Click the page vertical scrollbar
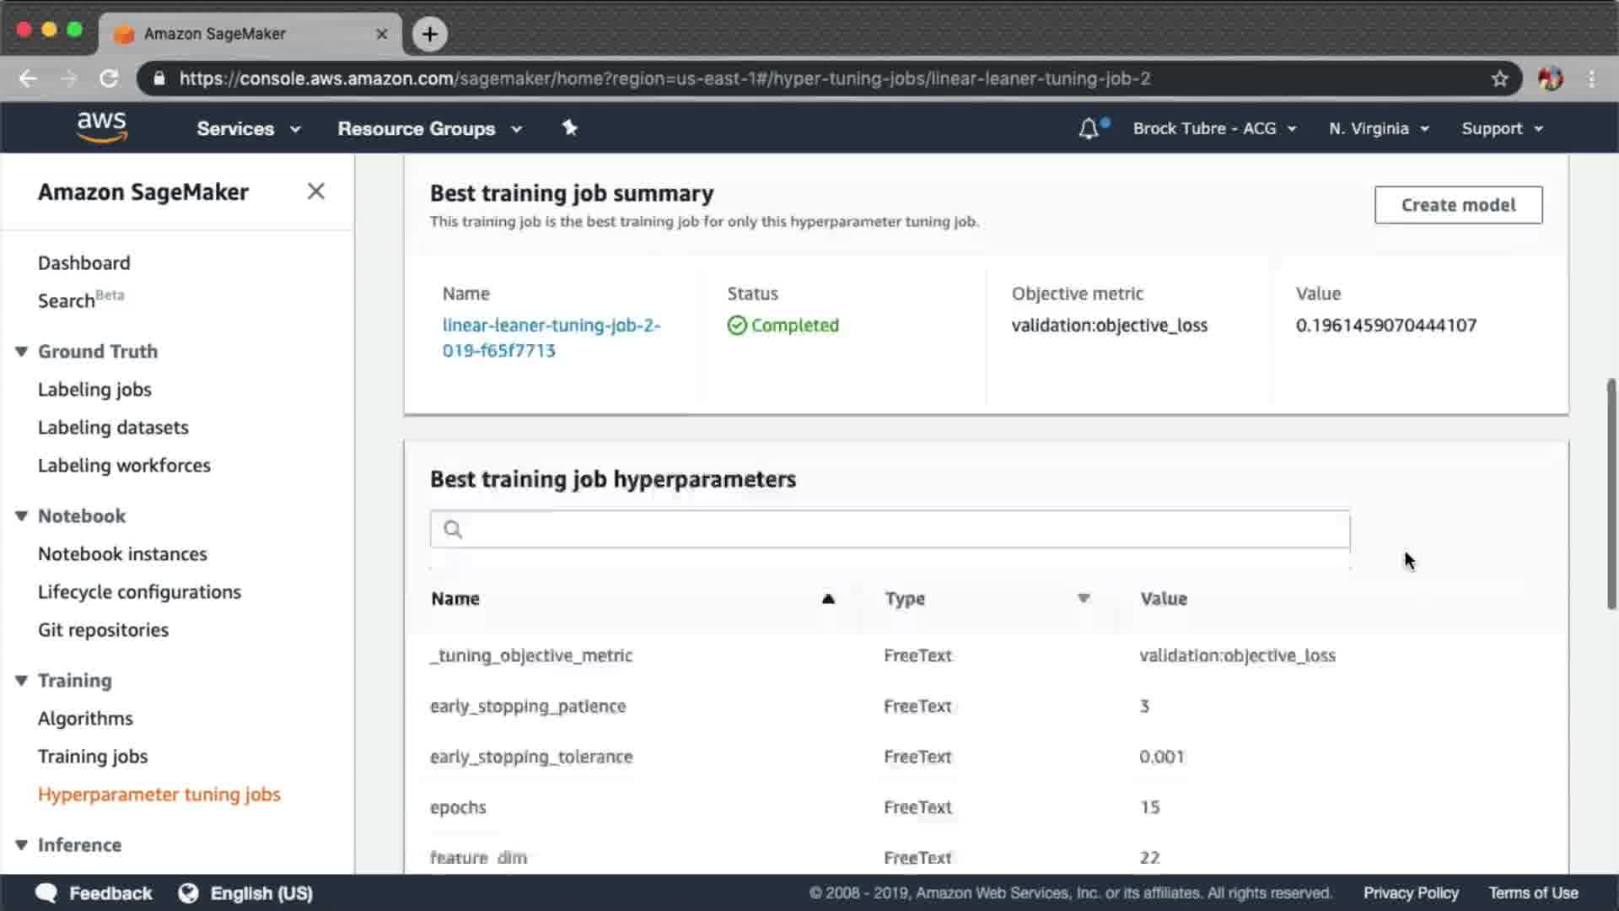Screen dimensions: 1619x911 point(1611,493)
